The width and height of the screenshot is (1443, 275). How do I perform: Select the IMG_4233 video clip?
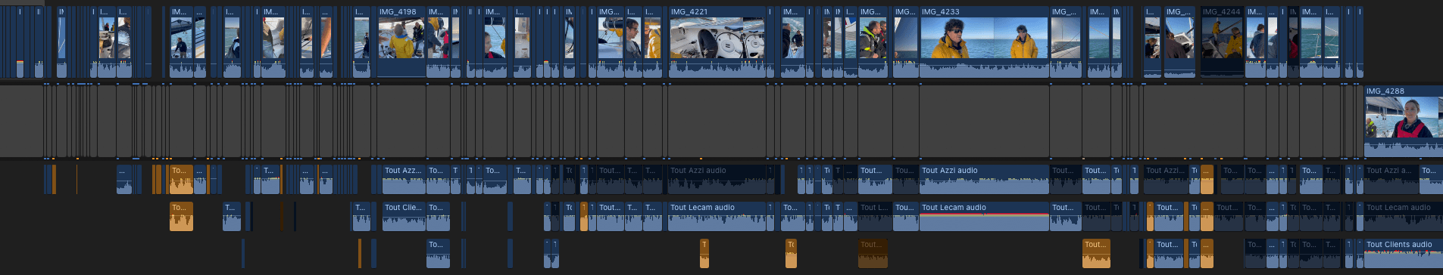coord(984,42)
